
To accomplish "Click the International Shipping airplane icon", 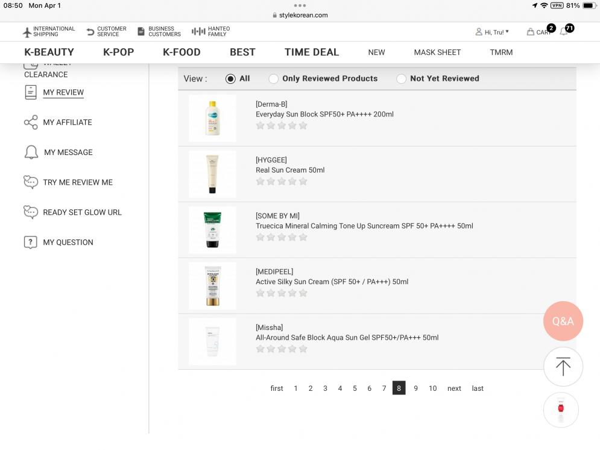I will pyautogui.click(x=27, y=32).
